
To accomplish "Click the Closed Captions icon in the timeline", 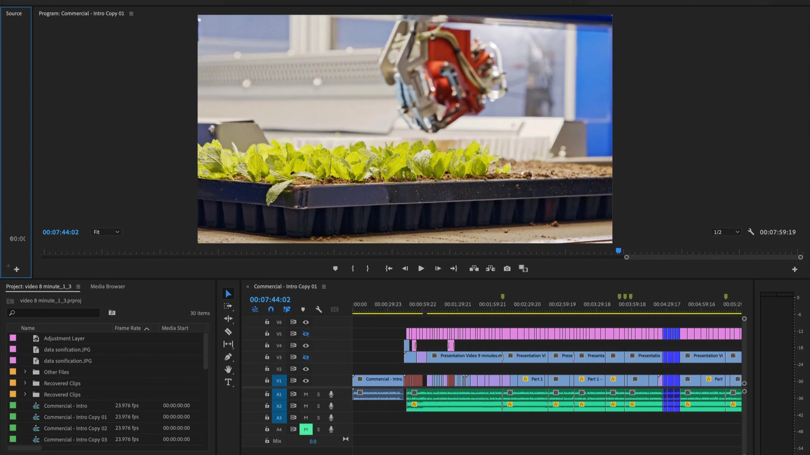I will 334,309.
